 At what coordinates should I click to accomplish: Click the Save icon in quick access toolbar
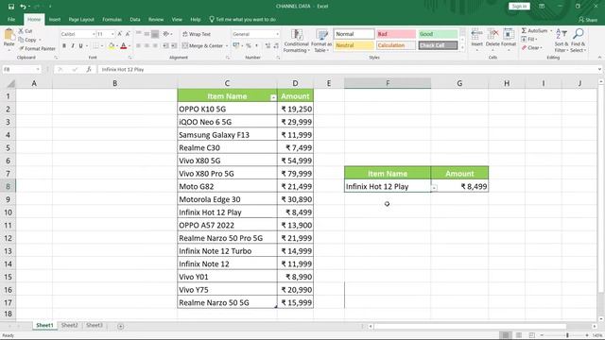pos(11,7)
